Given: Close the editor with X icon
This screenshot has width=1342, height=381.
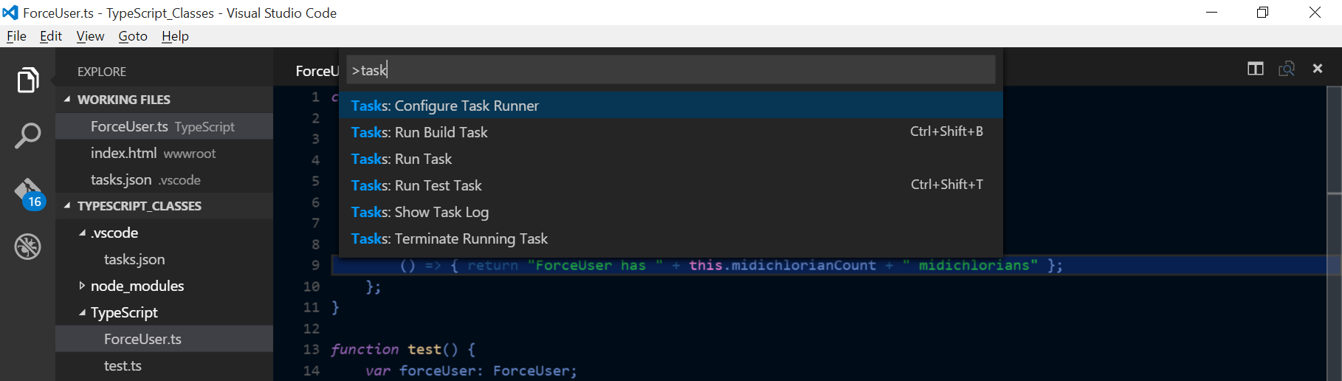Looking at the screenshot, I should 1318,69.
